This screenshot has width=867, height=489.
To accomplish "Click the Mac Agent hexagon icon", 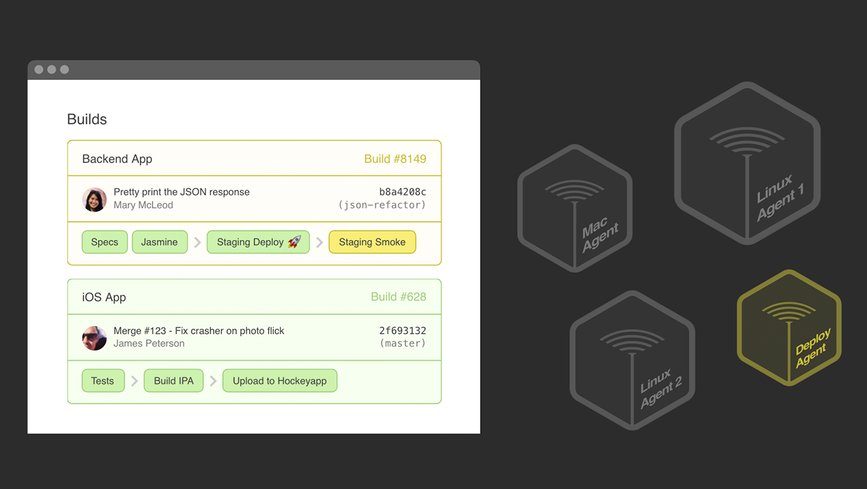I will coord(575,208).
